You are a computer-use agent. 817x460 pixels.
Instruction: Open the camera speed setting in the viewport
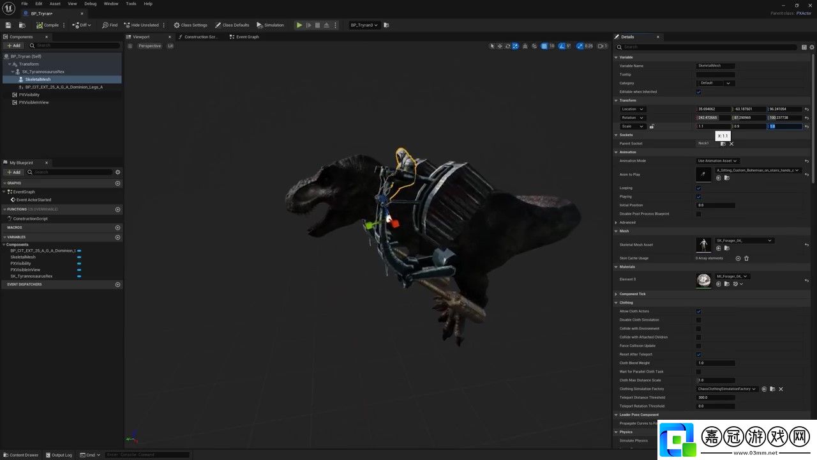pyautogui.click(x=603, y=46)
